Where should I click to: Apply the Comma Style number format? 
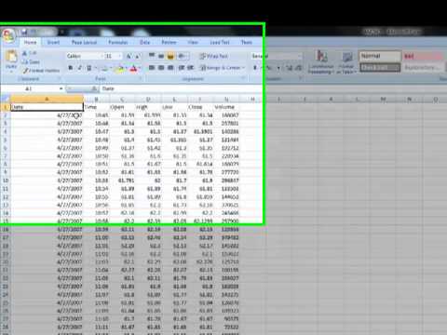tap(278, 68)
